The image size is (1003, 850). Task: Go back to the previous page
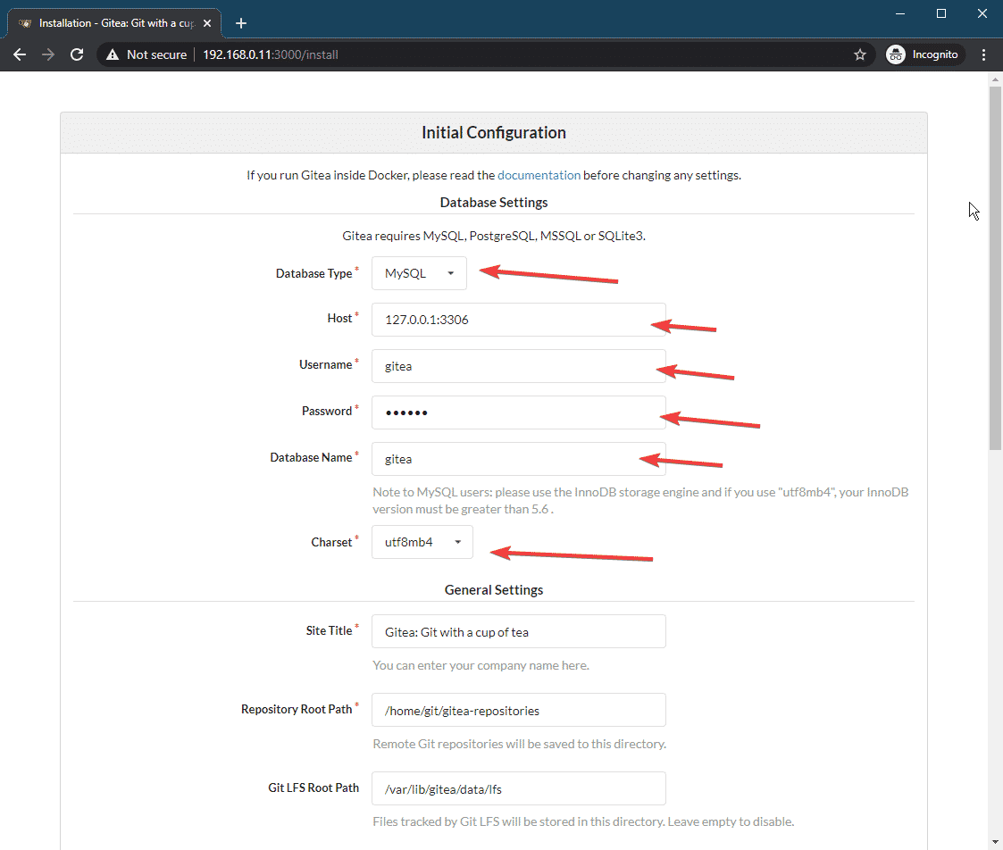coord(20,54)
